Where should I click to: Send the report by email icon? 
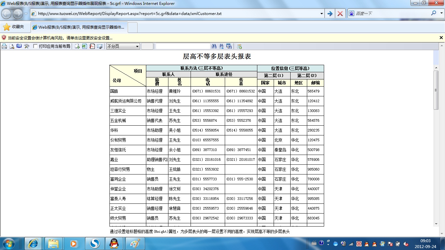(x=100, y=46)
